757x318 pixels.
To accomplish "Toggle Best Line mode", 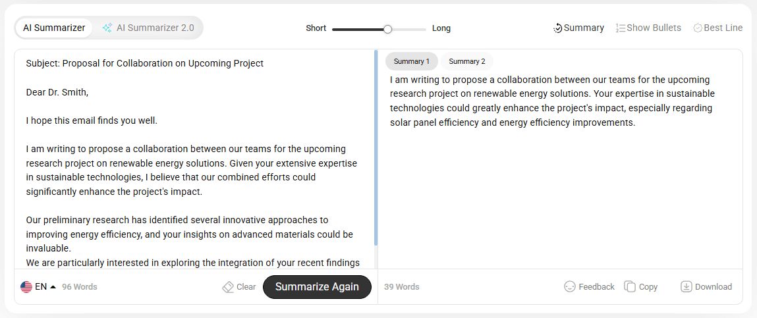I will click(717, 28).
